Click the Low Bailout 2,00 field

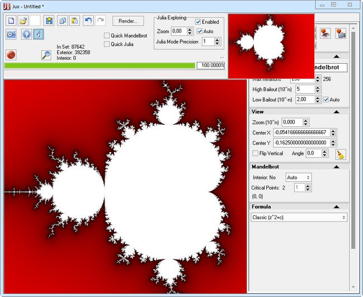[305, 100]
